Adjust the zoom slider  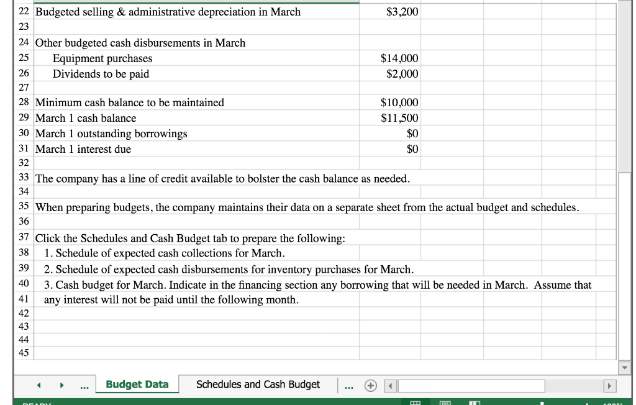542,403
